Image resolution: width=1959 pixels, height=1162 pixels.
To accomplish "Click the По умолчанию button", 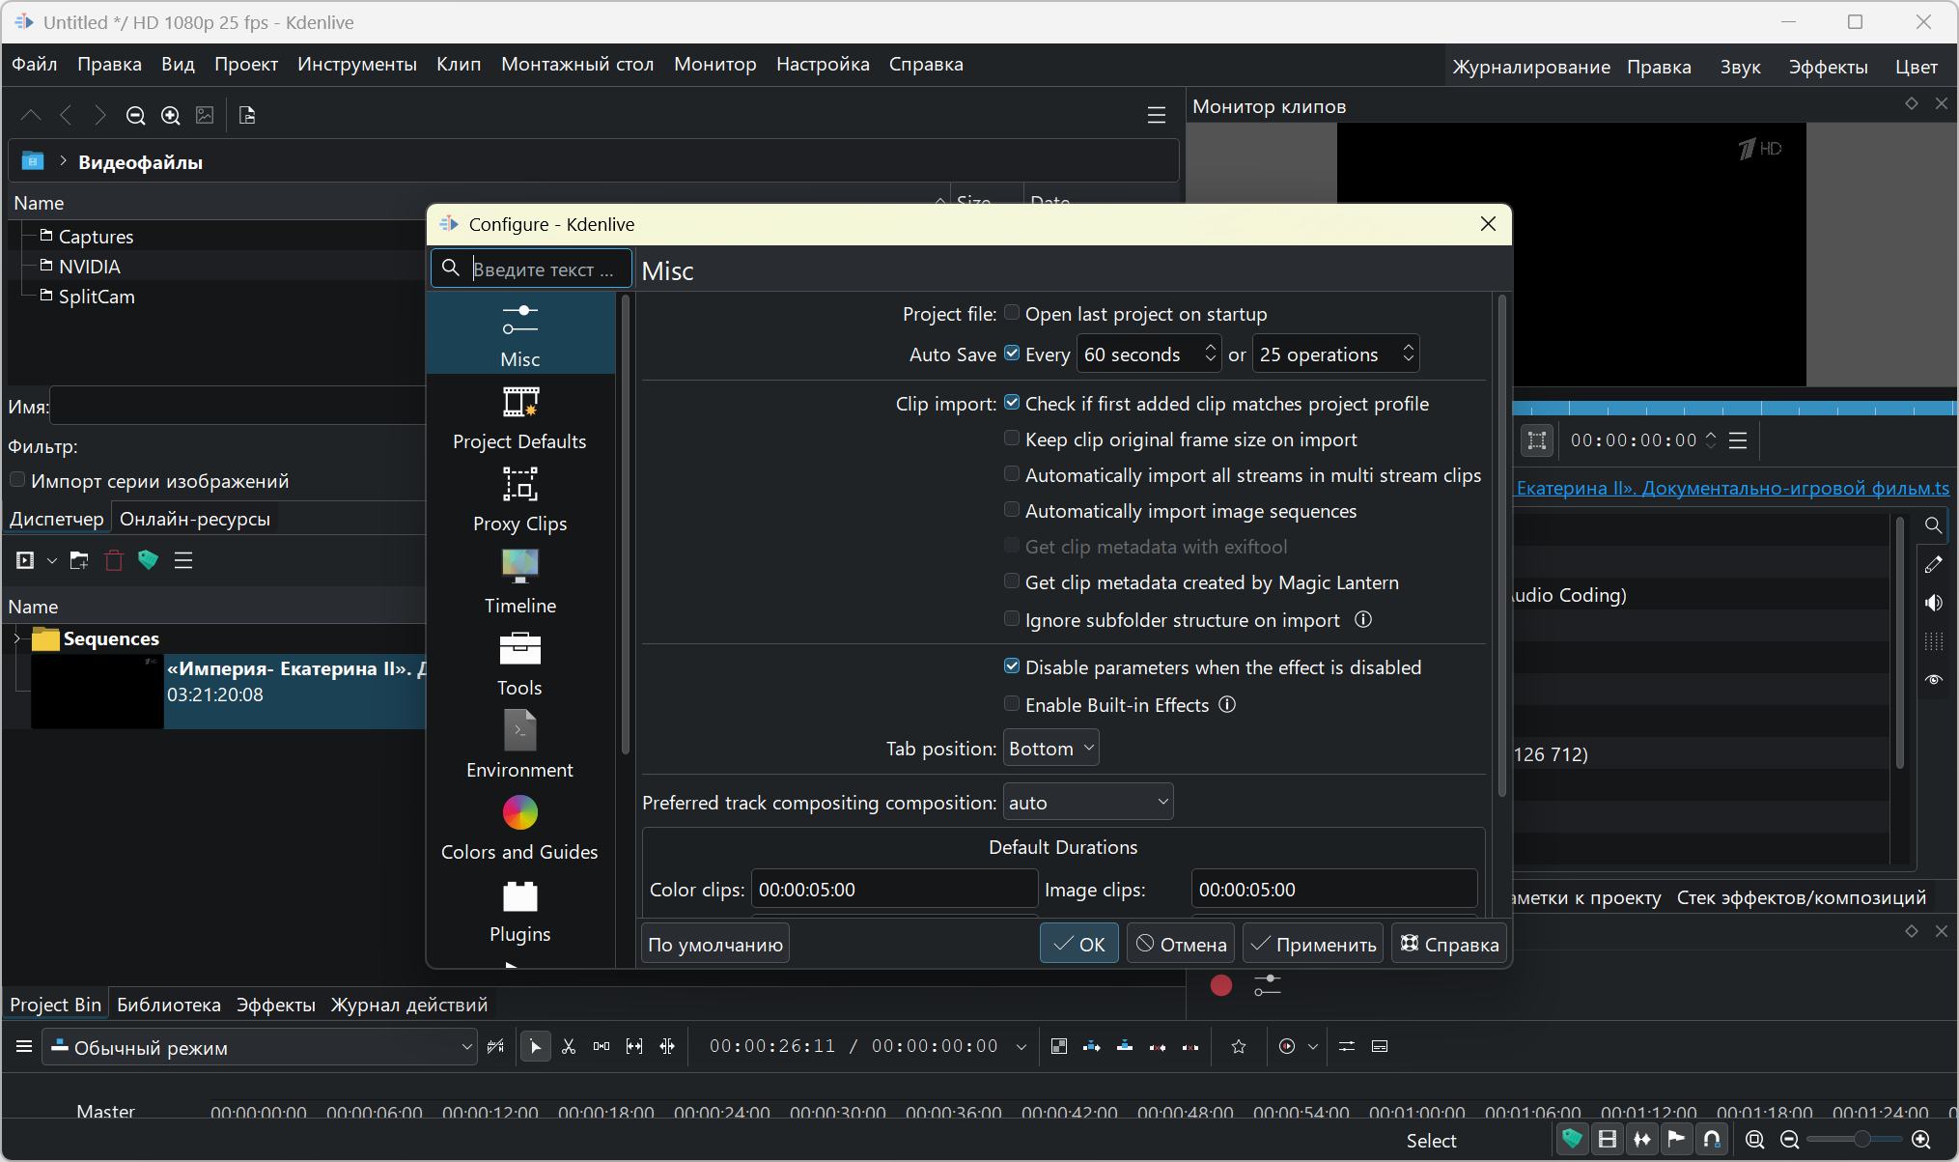I will [714, 945].
